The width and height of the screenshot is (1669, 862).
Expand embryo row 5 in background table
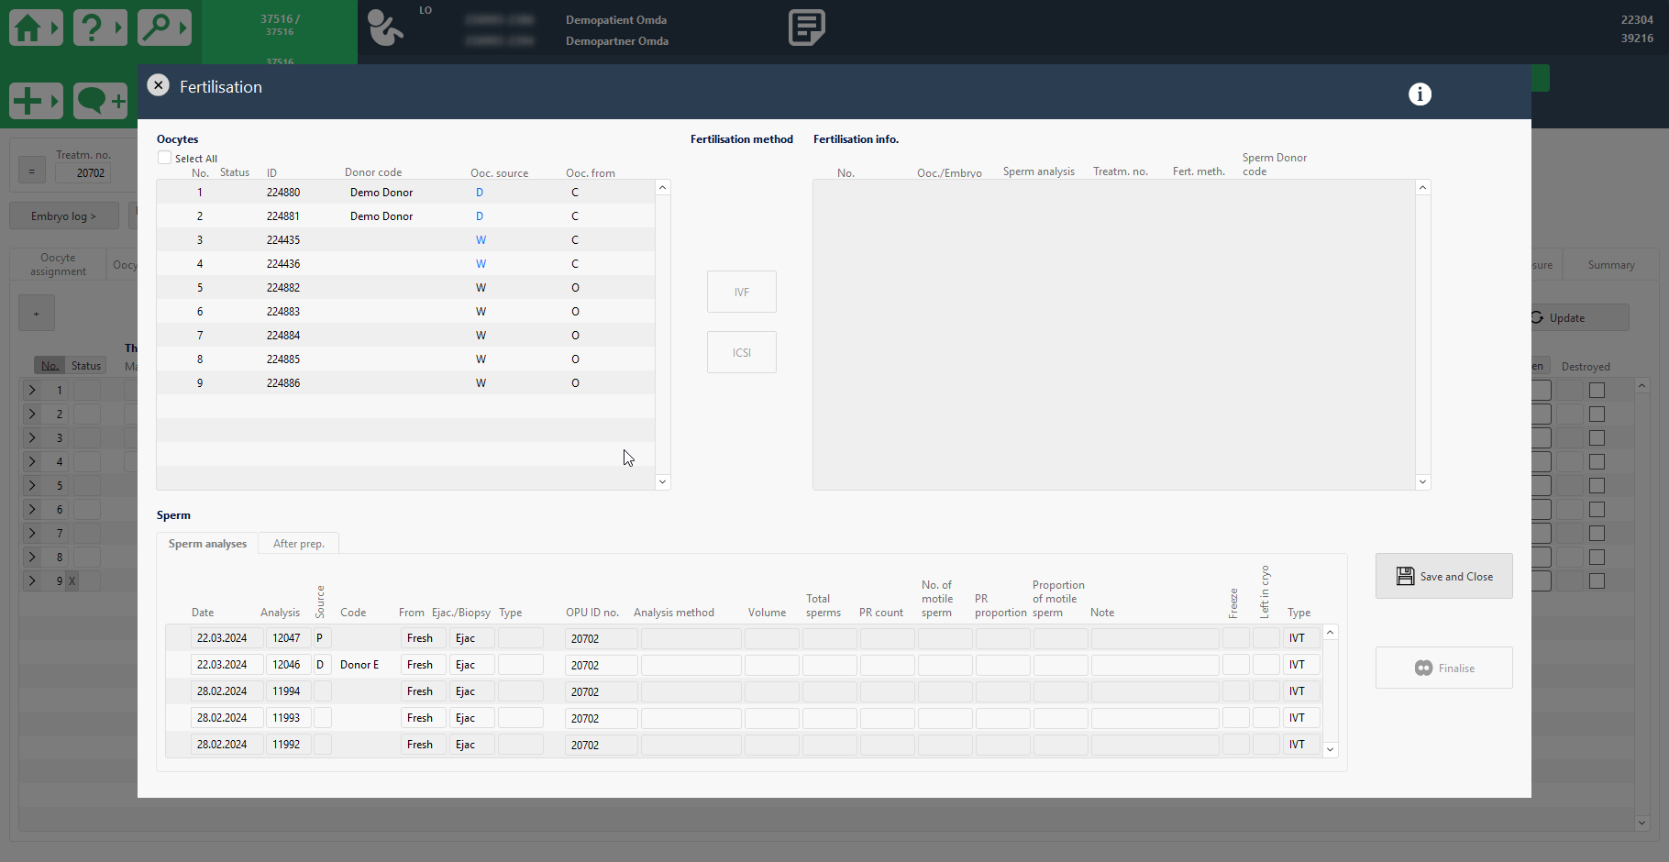[32, 485]
